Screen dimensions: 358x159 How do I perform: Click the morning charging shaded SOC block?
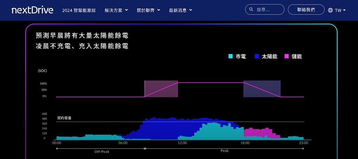coord(161,89)
